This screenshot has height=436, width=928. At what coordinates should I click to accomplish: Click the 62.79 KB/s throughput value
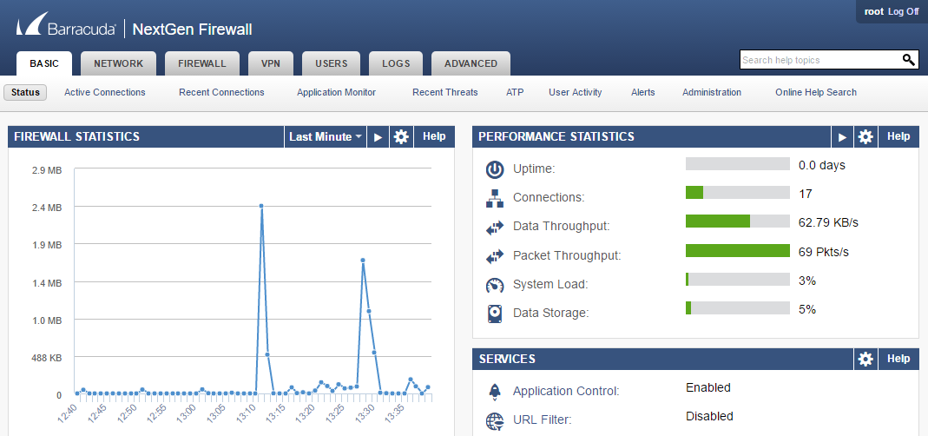pyautogui.click(x=828, y=223)
